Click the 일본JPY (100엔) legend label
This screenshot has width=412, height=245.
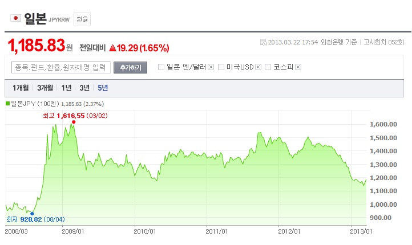click(35, 104)
